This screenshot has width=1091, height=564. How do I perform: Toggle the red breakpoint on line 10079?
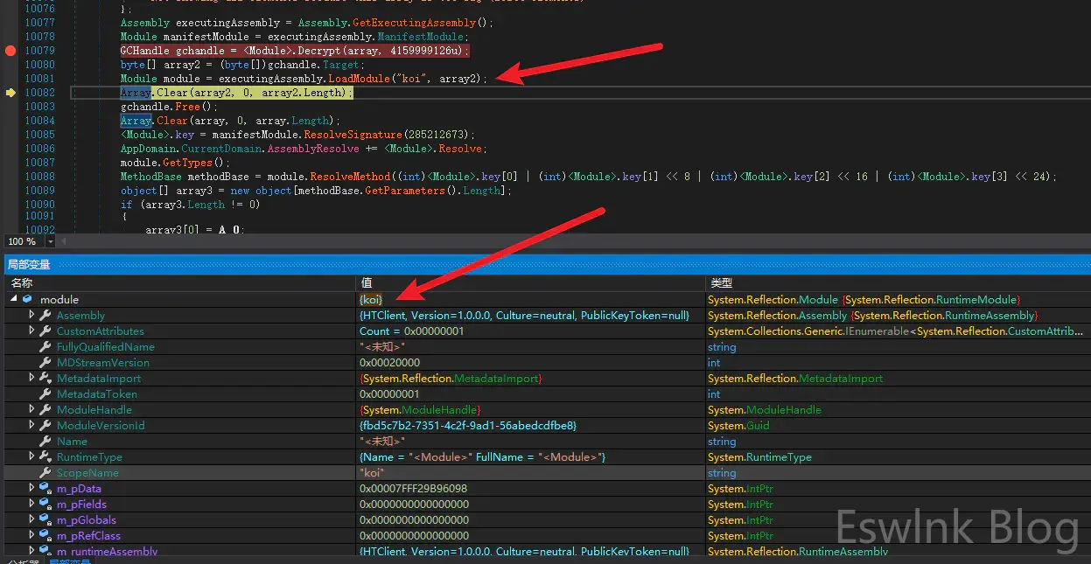point(10,51)
